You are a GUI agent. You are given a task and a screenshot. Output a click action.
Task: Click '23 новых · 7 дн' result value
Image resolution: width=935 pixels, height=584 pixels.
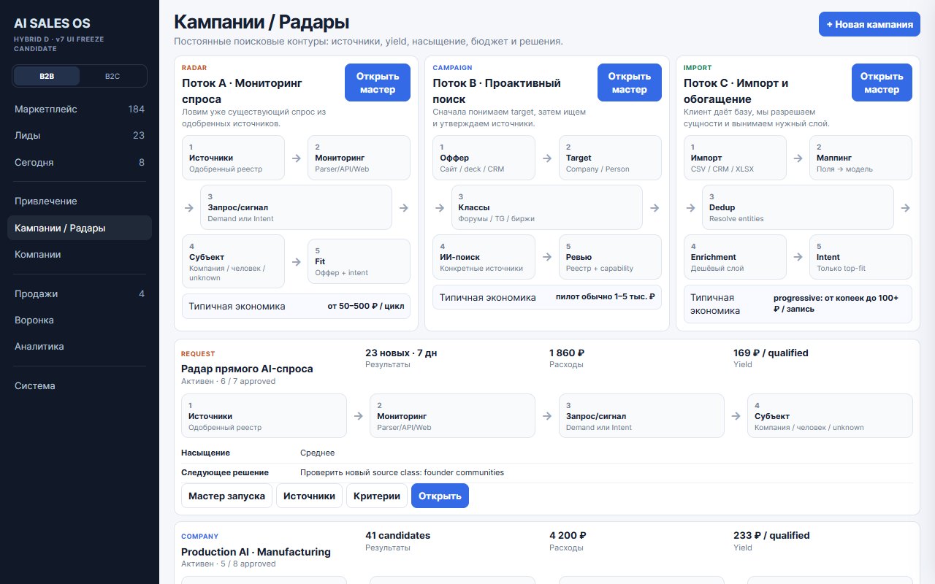pos(401,353)
